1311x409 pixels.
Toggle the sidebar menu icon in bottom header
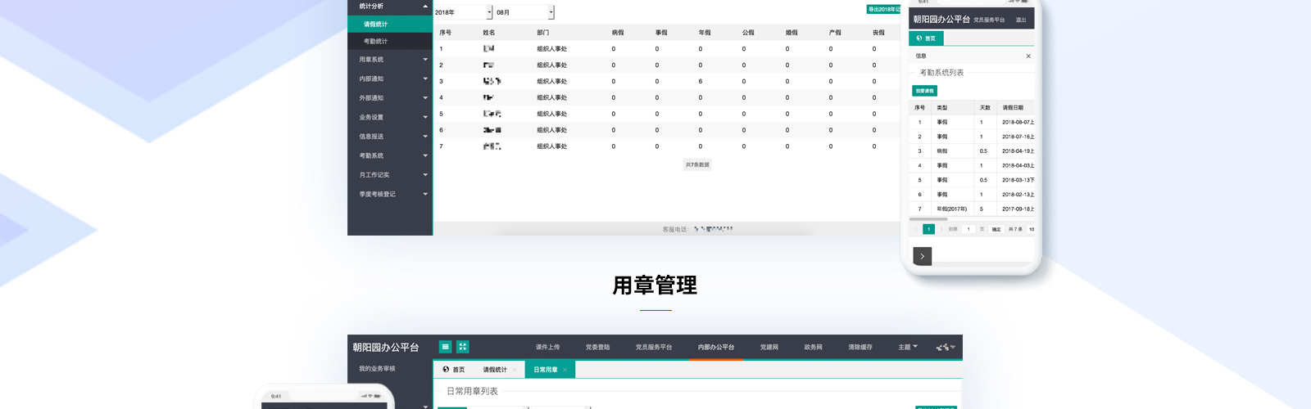(x=445, y=347)
